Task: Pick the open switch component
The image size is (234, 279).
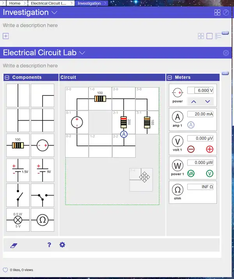Action: coord(18,195)
